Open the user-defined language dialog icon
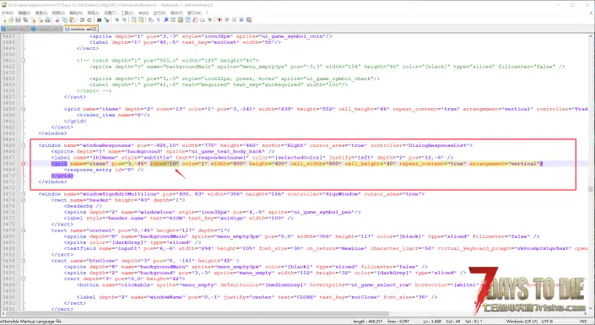595x325 pixels. [173, 19]
